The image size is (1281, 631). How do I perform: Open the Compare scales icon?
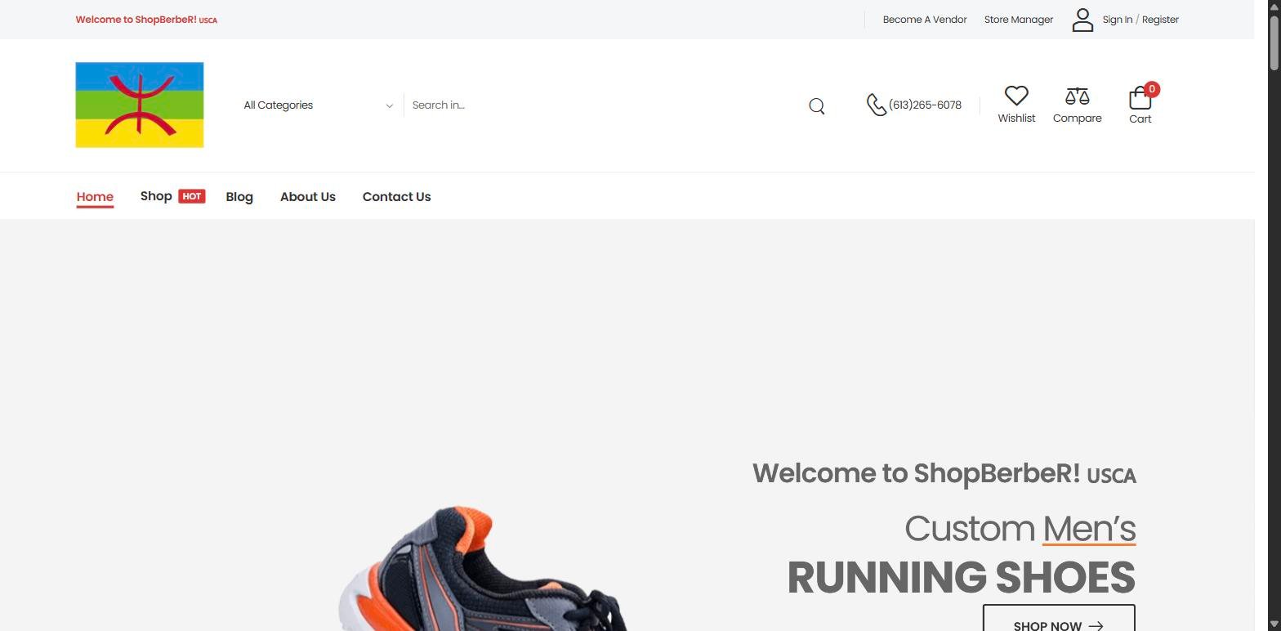pos(1077,96)
